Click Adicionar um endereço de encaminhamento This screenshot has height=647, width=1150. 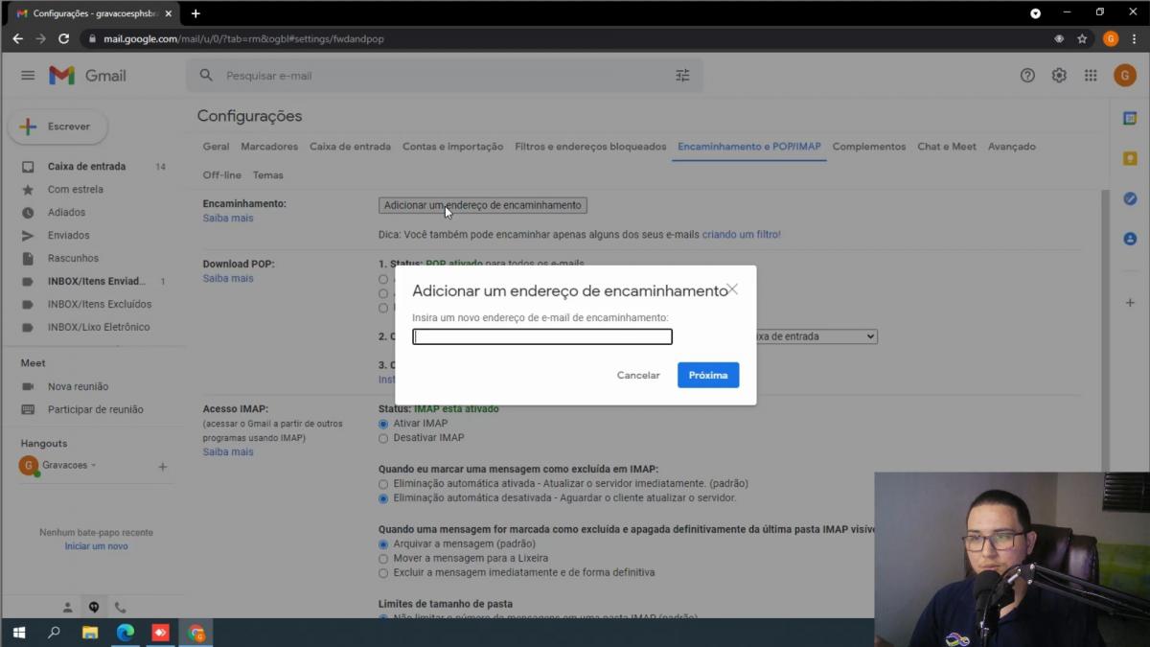(x=483, y=205)
